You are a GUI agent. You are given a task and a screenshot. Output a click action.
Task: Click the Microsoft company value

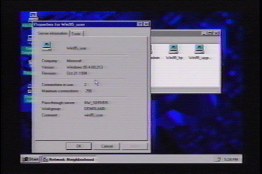pyautogui.click(x=74, y=61)
